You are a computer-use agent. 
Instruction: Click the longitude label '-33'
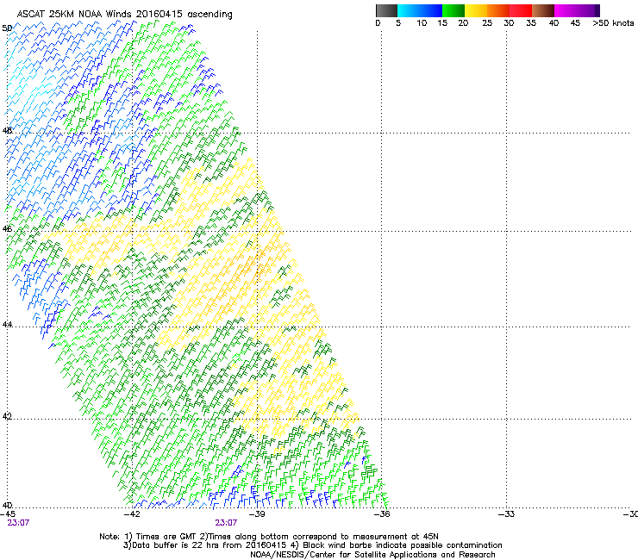pyautogui.click(x=507, y=514)
